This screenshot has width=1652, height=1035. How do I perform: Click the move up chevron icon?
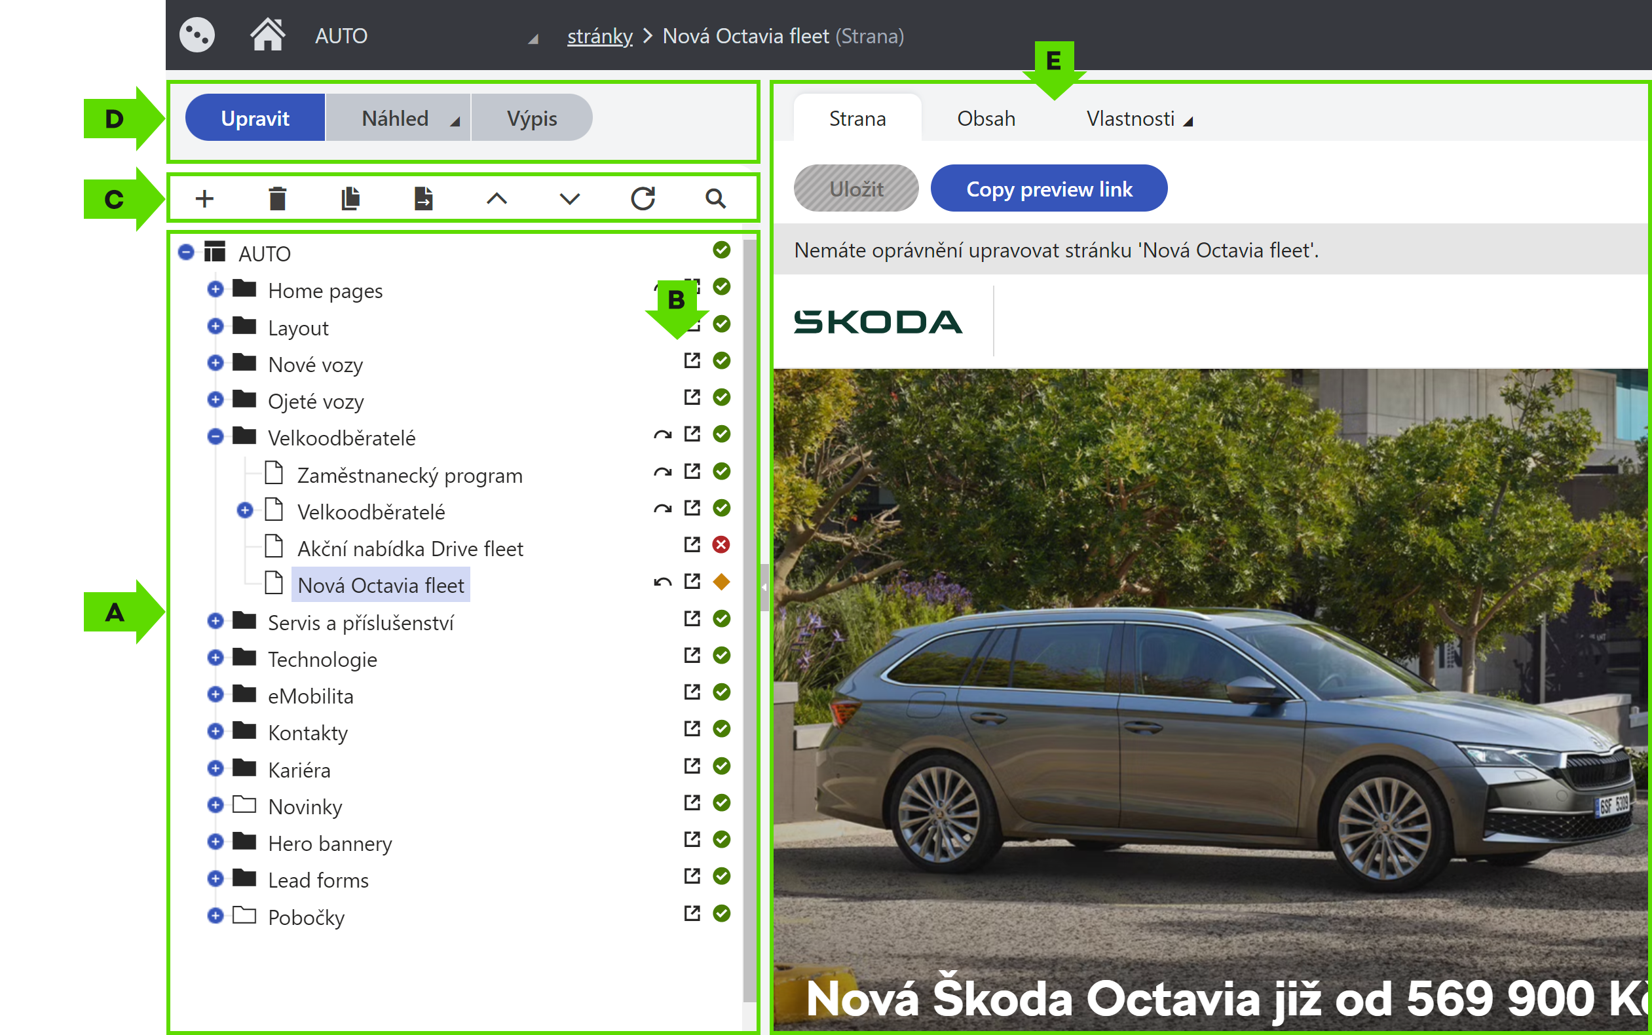tap(497, 198)
